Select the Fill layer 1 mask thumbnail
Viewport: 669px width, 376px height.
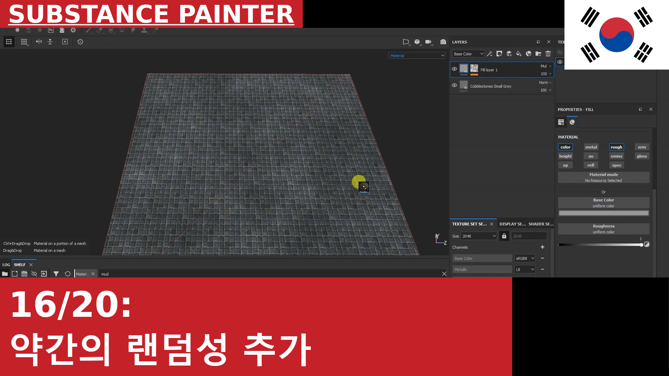[x=474, y=68]
